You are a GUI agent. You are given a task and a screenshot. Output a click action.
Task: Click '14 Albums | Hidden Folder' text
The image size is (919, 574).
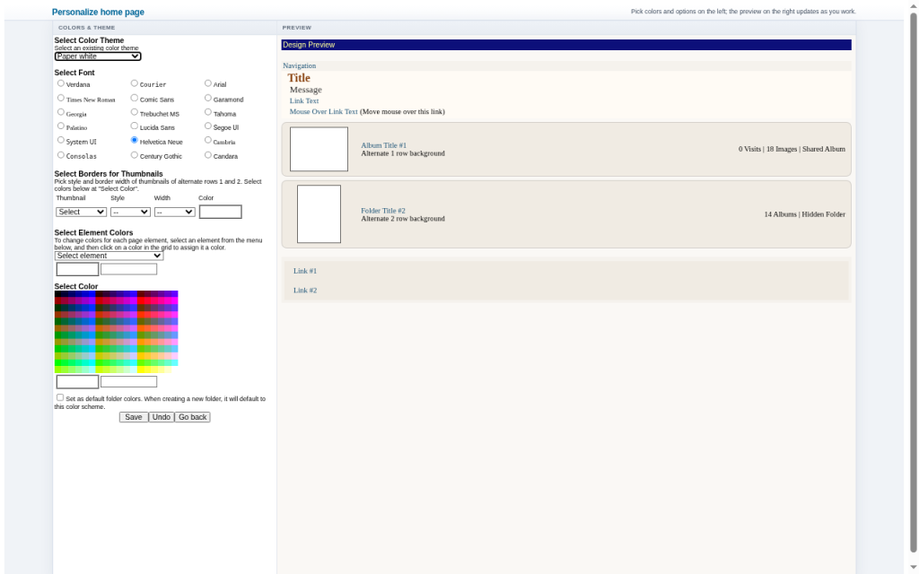coord(805,214)
